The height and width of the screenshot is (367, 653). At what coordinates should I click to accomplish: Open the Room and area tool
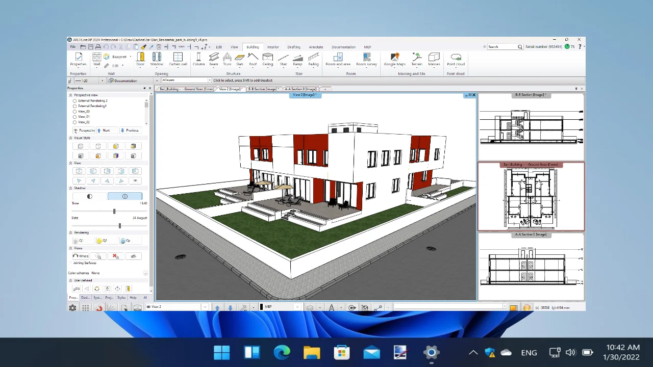click(338, 59)
